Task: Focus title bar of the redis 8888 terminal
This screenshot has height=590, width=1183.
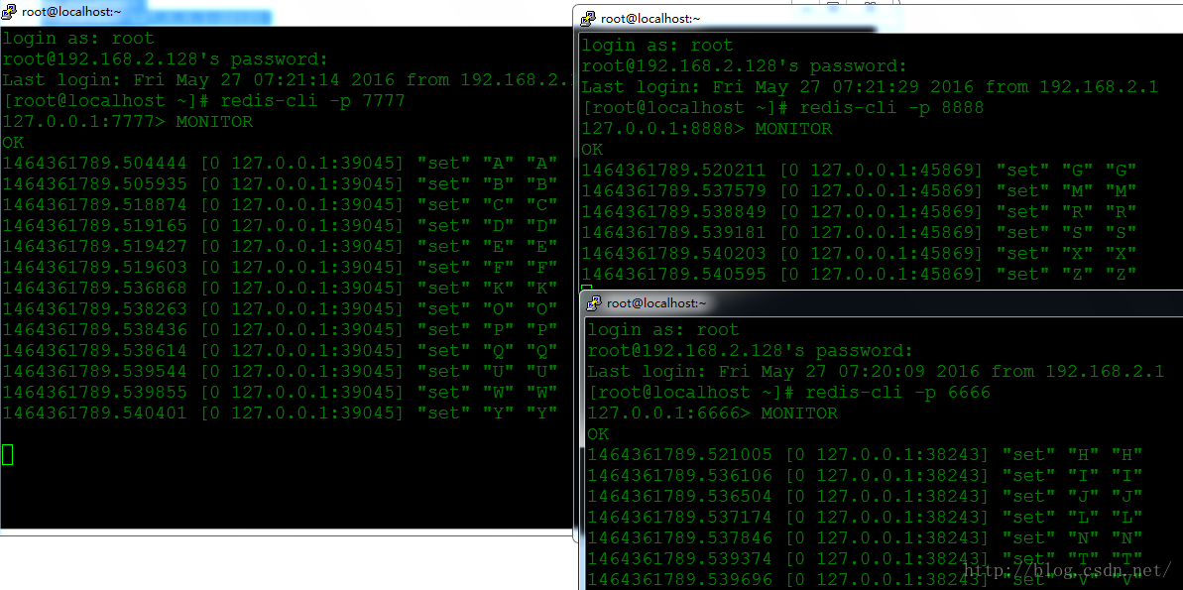Action: [x=878, y=18]
